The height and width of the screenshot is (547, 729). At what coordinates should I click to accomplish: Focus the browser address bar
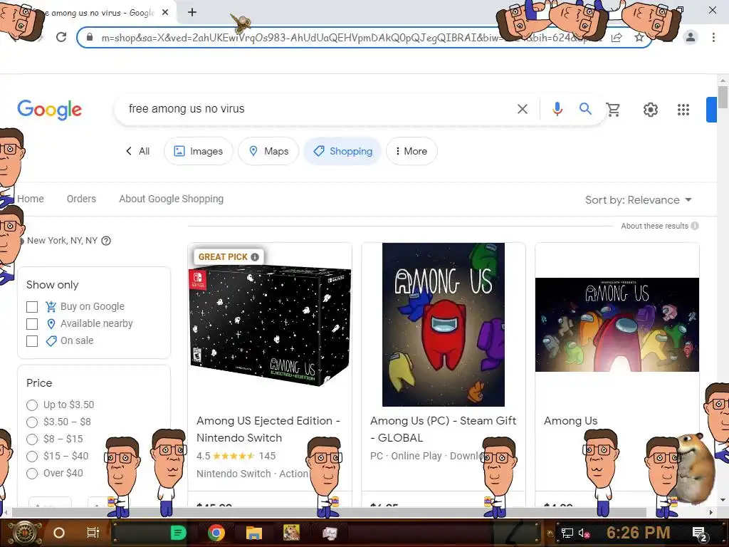(353, 38)
